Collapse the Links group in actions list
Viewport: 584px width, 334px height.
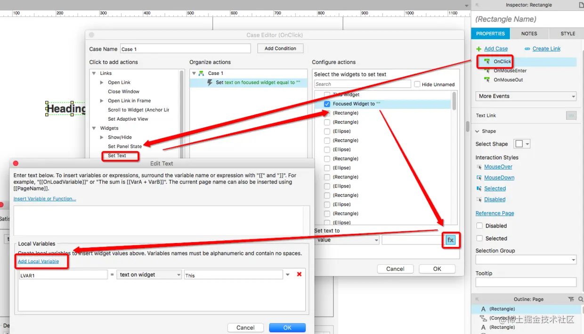tap(94, 73)
